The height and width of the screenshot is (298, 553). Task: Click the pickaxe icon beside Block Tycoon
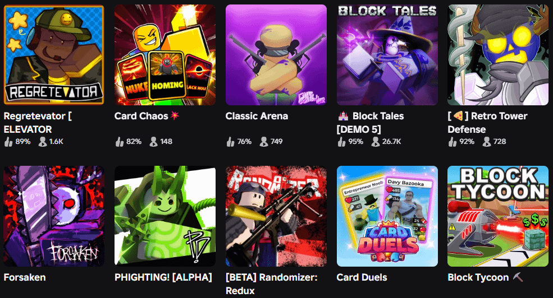click(518, 277)
